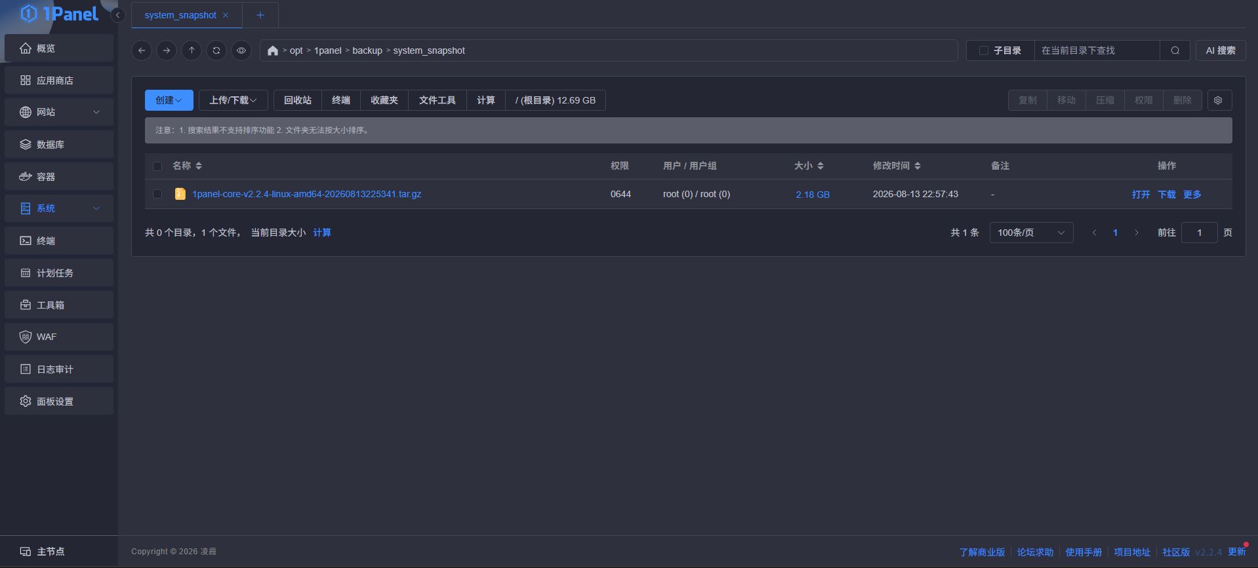Enable the 子目录 subdirectory checkbox
Viewport: 1258px width, 568px height.
click(984, 50)
